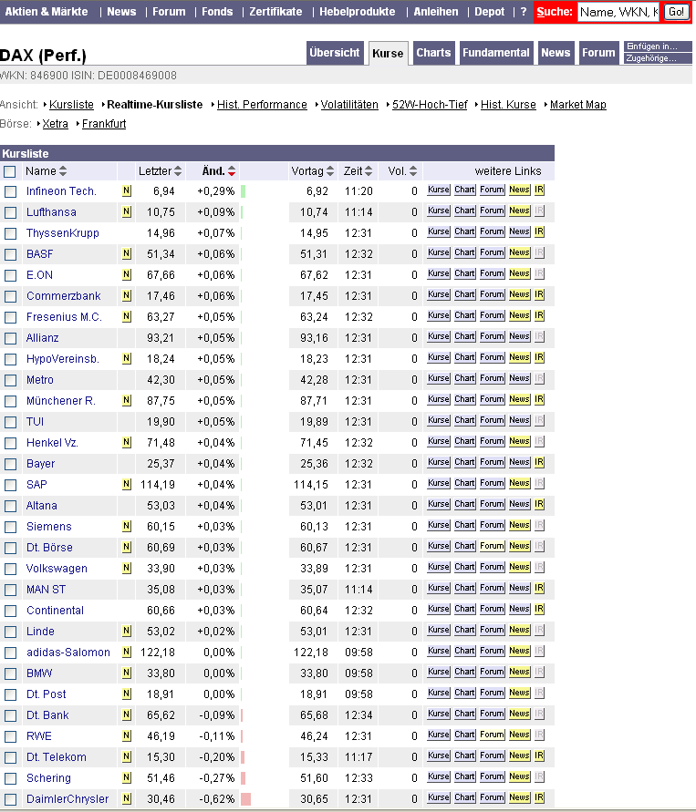Open the Chart icon for Allianz
Viewport: 696px width, 812px height.
point(464,336)
